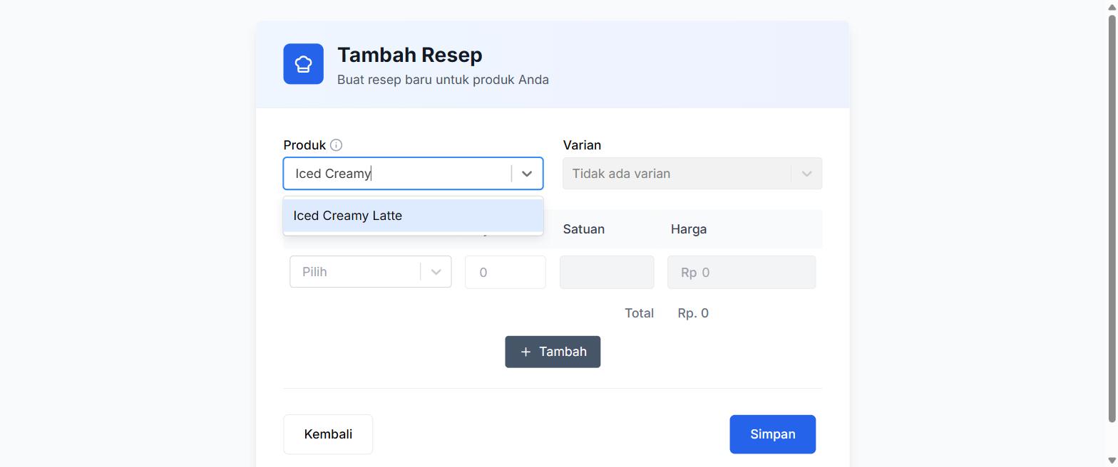Click the Varian label

pos(582,145)
